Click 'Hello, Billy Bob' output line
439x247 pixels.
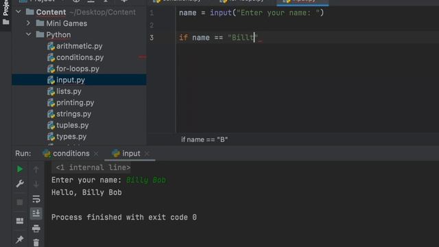tap(86, 192)
